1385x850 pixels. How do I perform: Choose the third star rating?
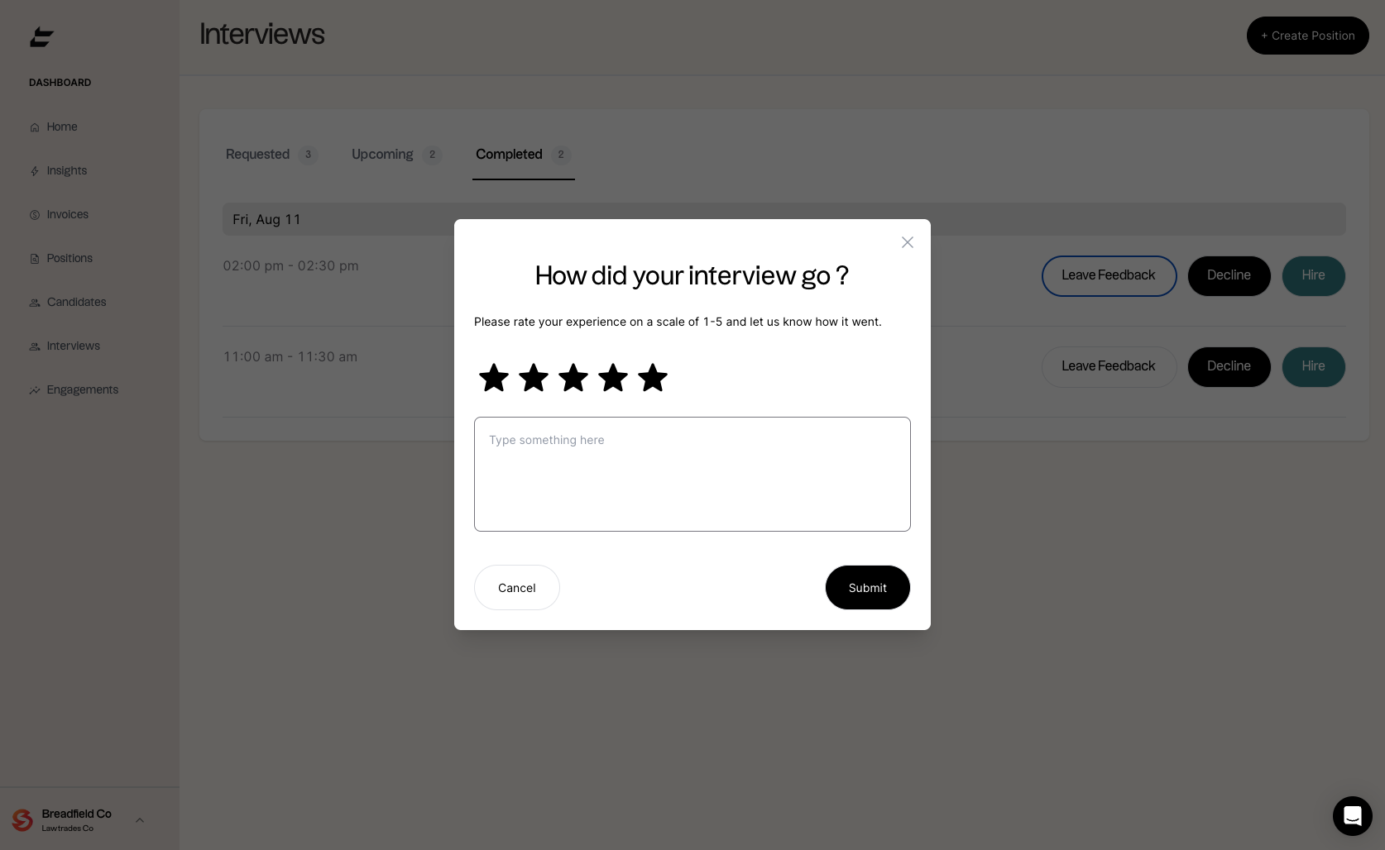click(x=573, y=378)
